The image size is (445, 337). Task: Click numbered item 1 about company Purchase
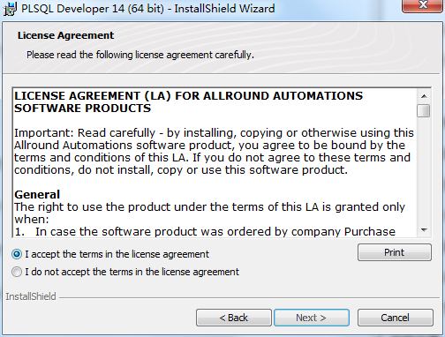[205, 232]
